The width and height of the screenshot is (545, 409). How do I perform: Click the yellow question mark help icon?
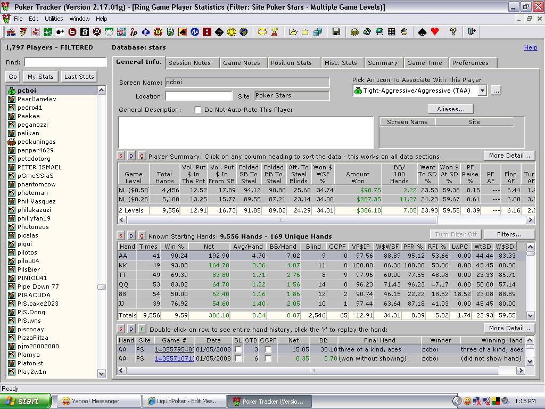(x=453, y=32)
